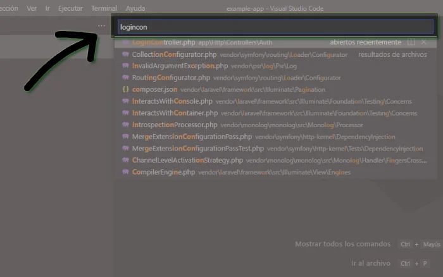Open the three-dots more actions button
The image size is (443, 277).
coord(101,26)
